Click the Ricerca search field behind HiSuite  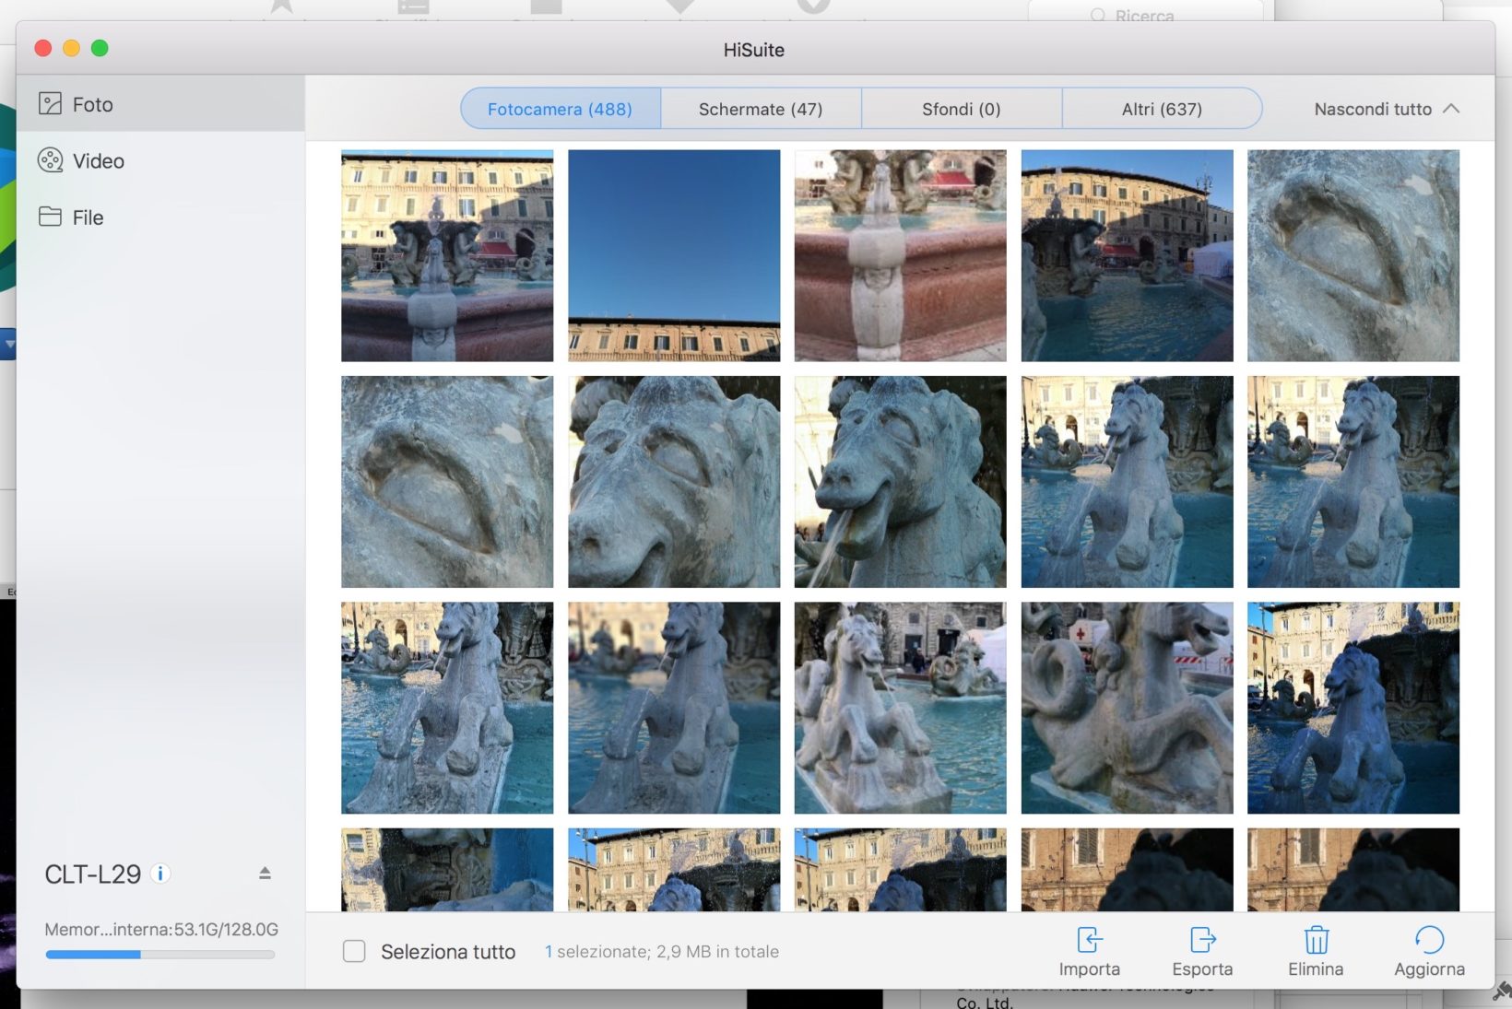(1146, 13)
